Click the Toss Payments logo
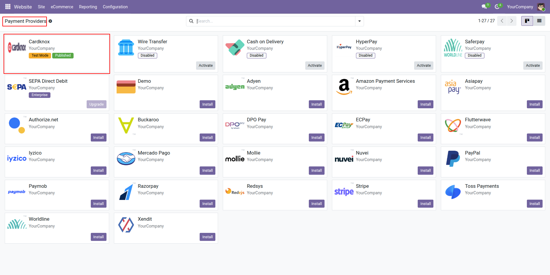 pos(453,192)
